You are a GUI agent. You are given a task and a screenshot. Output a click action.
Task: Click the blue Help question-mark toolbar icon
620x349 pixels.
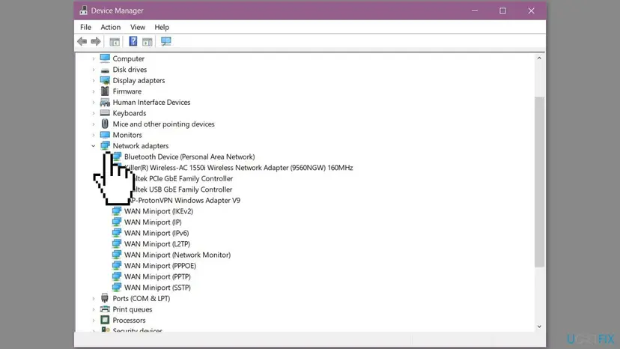[133, 41]
